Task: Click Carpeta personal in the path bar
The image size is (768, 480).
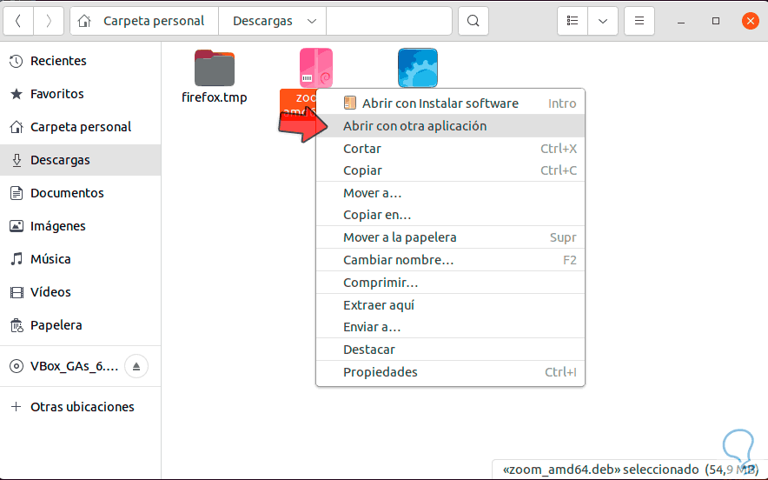Action: pos(153,21)
